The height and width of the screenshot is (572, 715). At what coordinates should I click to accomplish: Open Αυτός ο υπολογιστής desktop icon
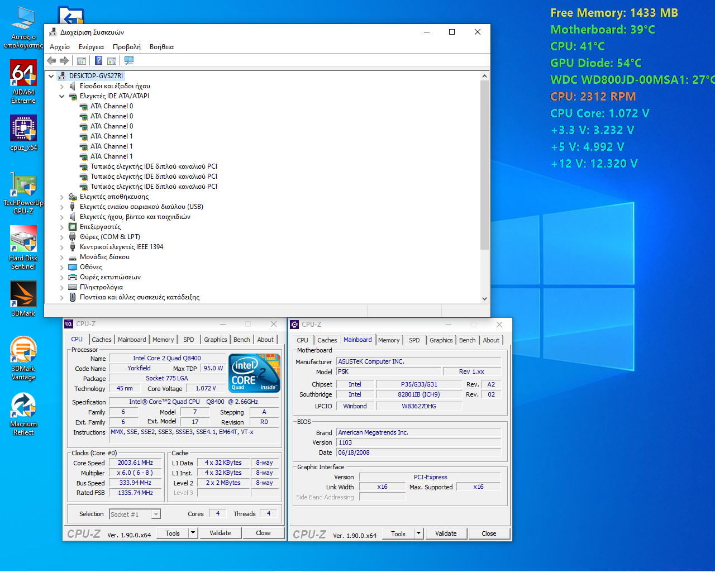(x=23, y=28)
